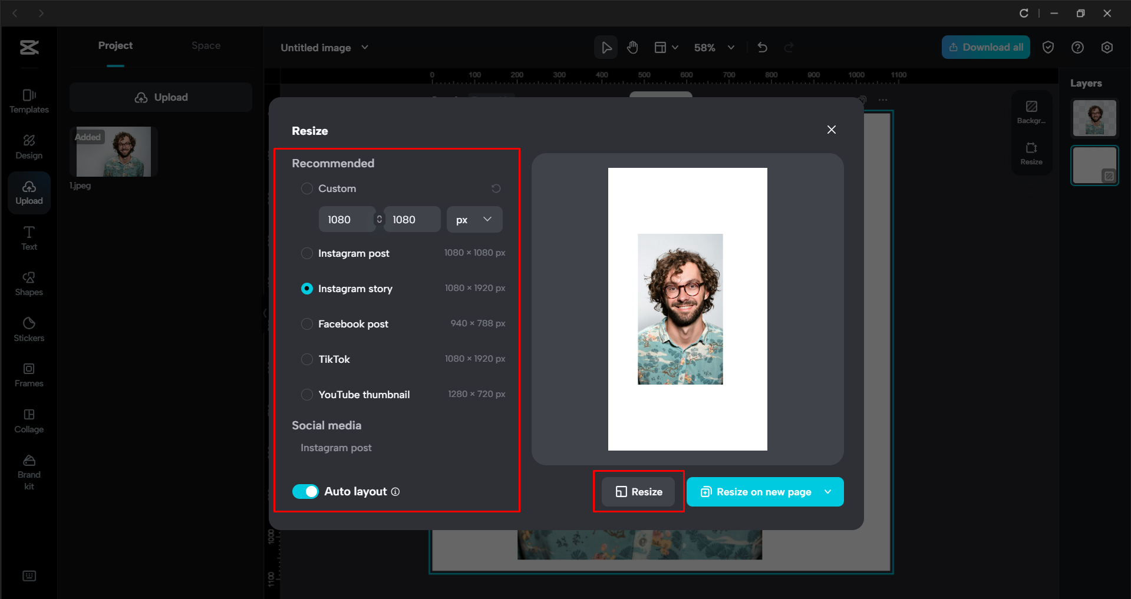Open the Collage tool
The image size is (1131, 599).
coord(28,420)
